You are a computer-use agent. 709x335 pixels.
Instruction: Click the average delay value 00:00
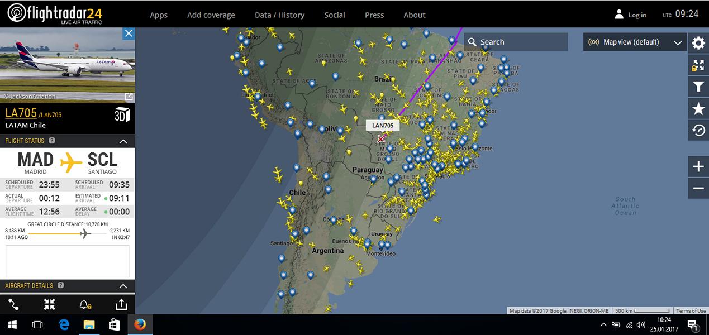click(119, 212)
